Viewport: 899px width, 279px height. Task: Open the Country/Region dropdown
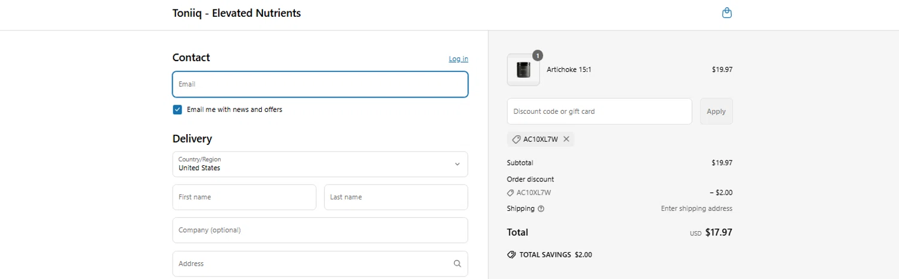coord(320,164)
